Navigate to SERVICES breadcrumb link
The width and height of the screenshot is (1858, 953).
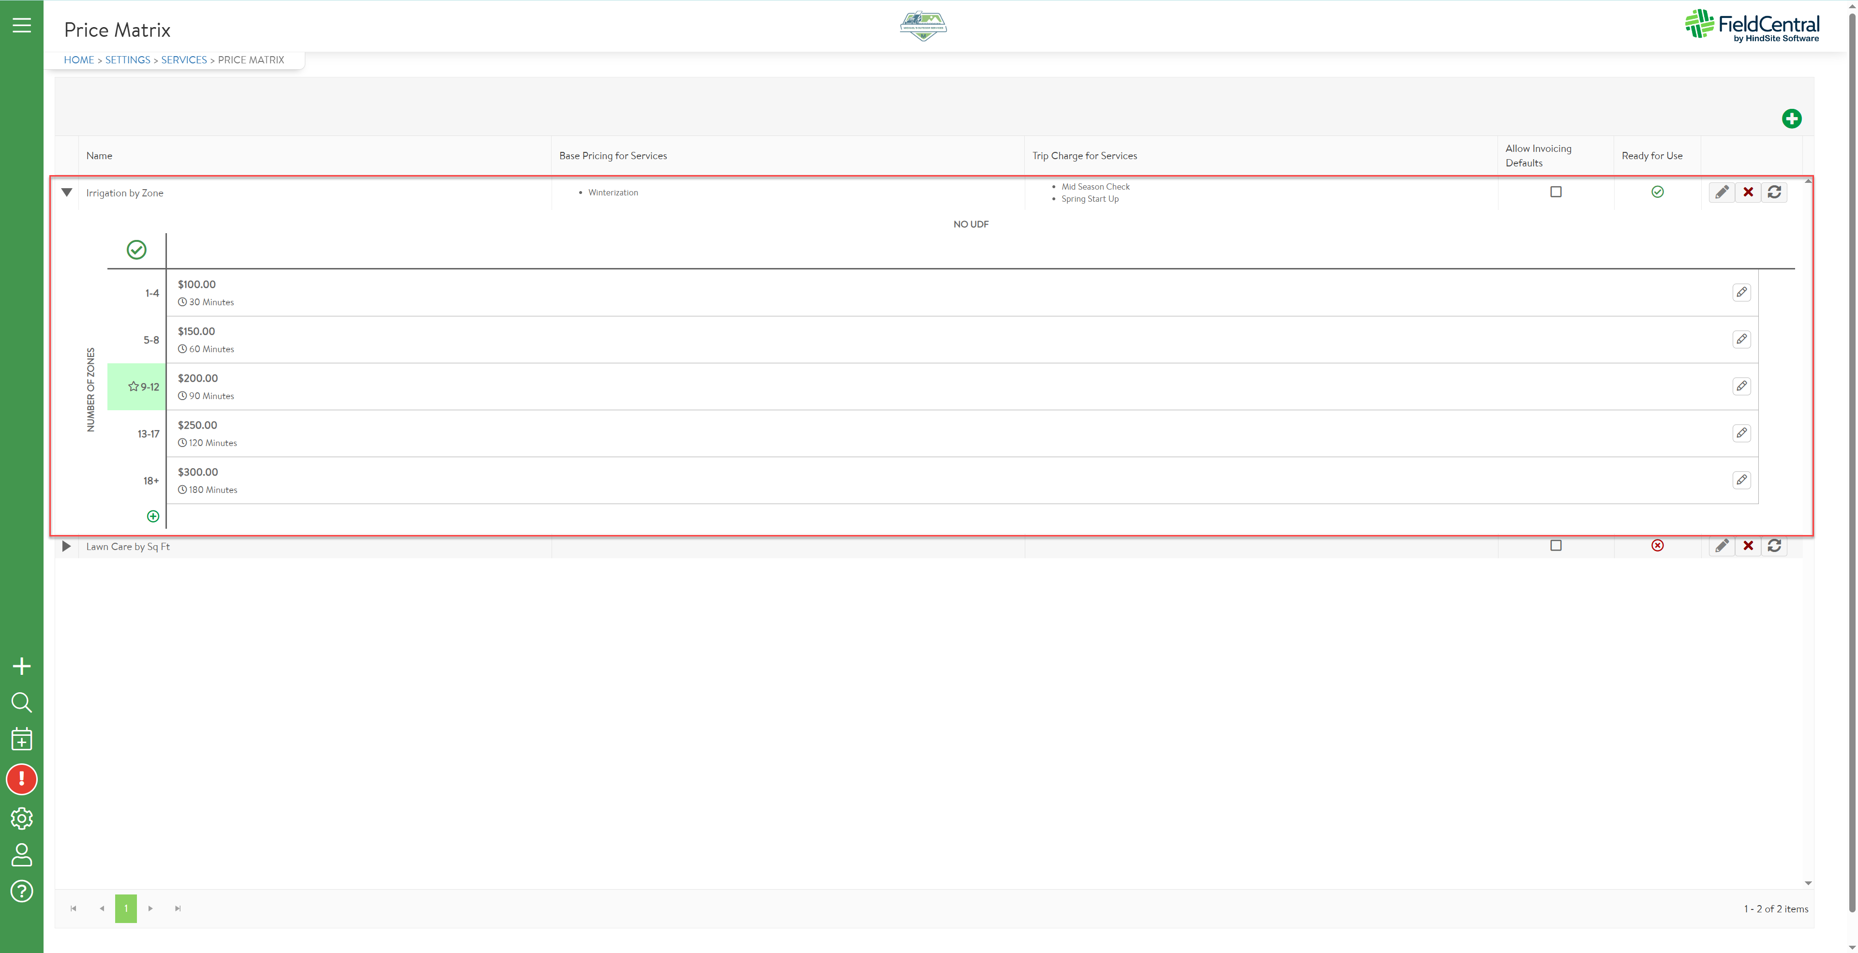tap(184, 60)
